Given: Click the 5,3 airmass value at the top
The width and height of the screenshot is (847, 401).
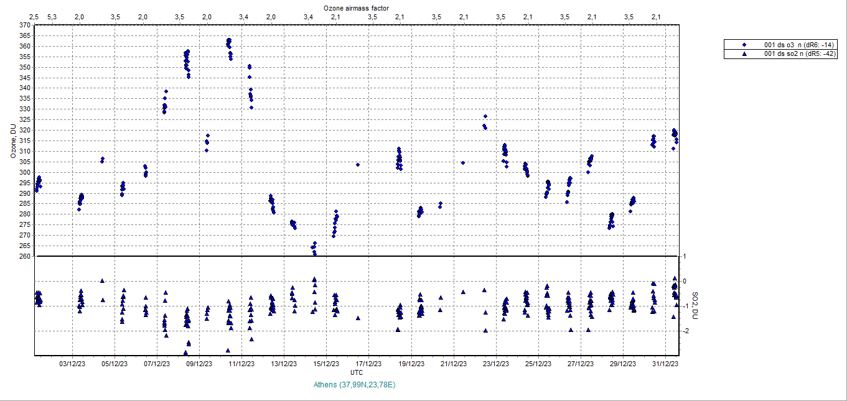Looking at the screenshot, I should pos(51,17).
